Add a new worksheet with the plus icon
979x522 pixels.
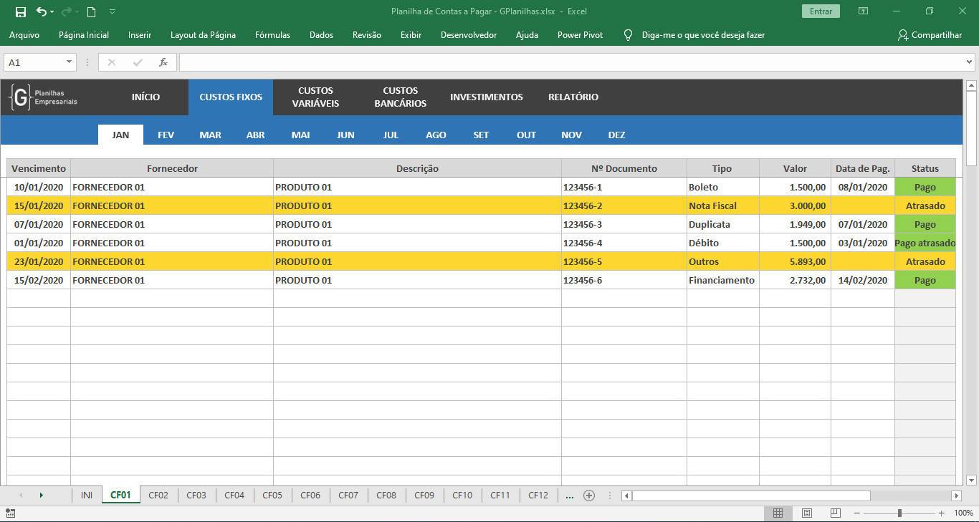(588, 495)
